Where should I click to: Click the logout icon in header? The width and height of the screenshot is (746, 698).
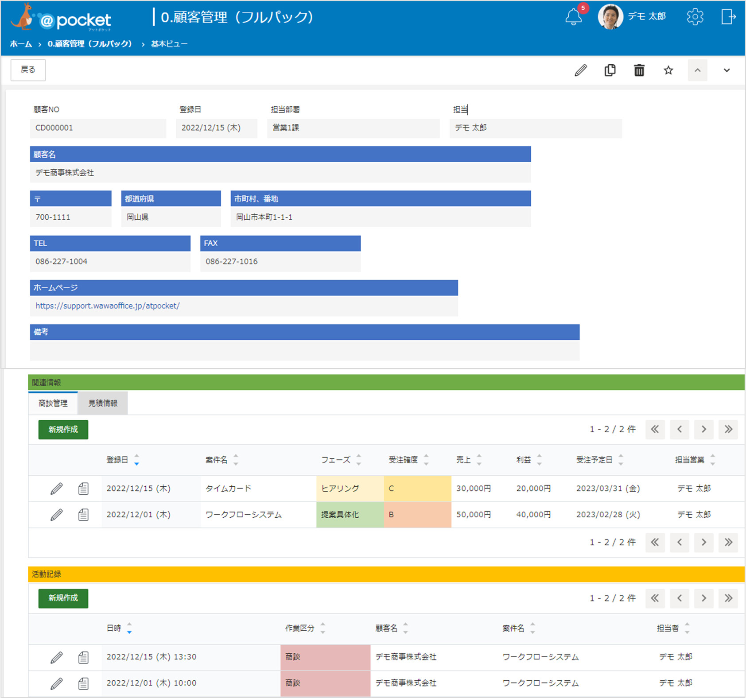[x=728, y=17]
